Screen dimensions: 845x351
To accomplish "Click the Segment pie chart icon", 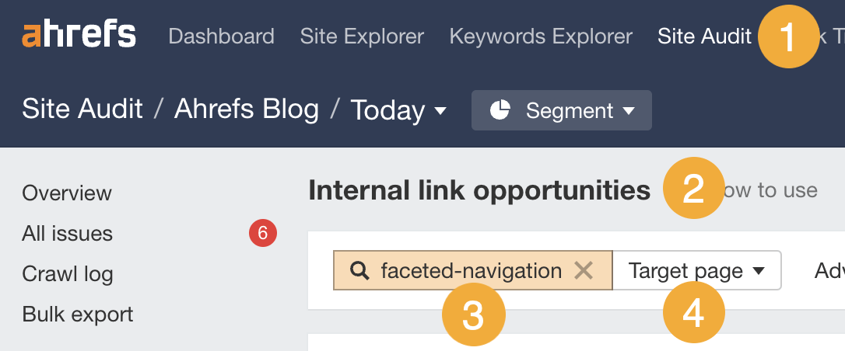I will pyautogui.click(x=500, y=111).
